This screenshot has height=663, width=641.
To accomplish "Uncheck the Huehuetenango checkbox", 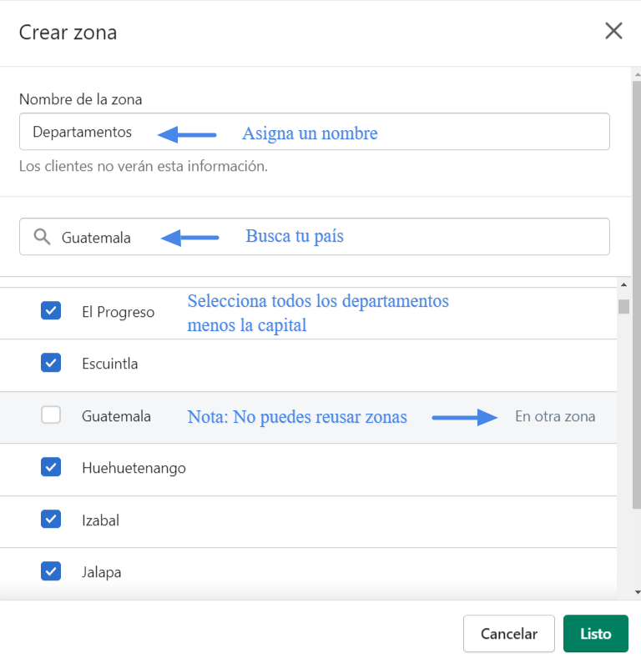I will 51,467.
